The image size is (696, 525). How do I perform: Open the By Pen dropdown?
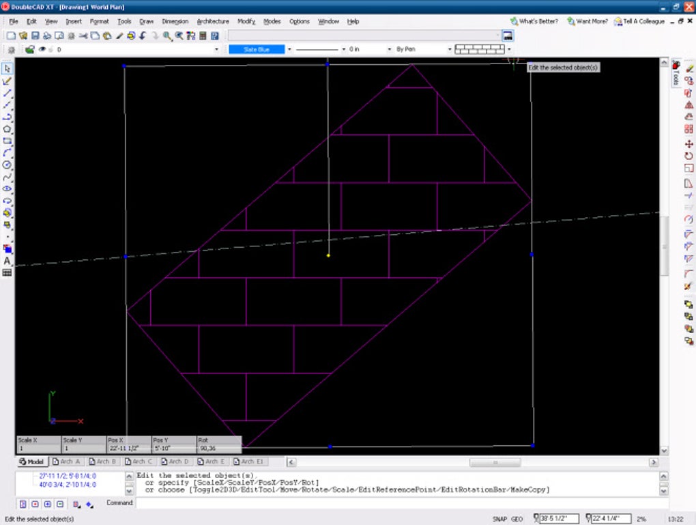pos(450,50)
